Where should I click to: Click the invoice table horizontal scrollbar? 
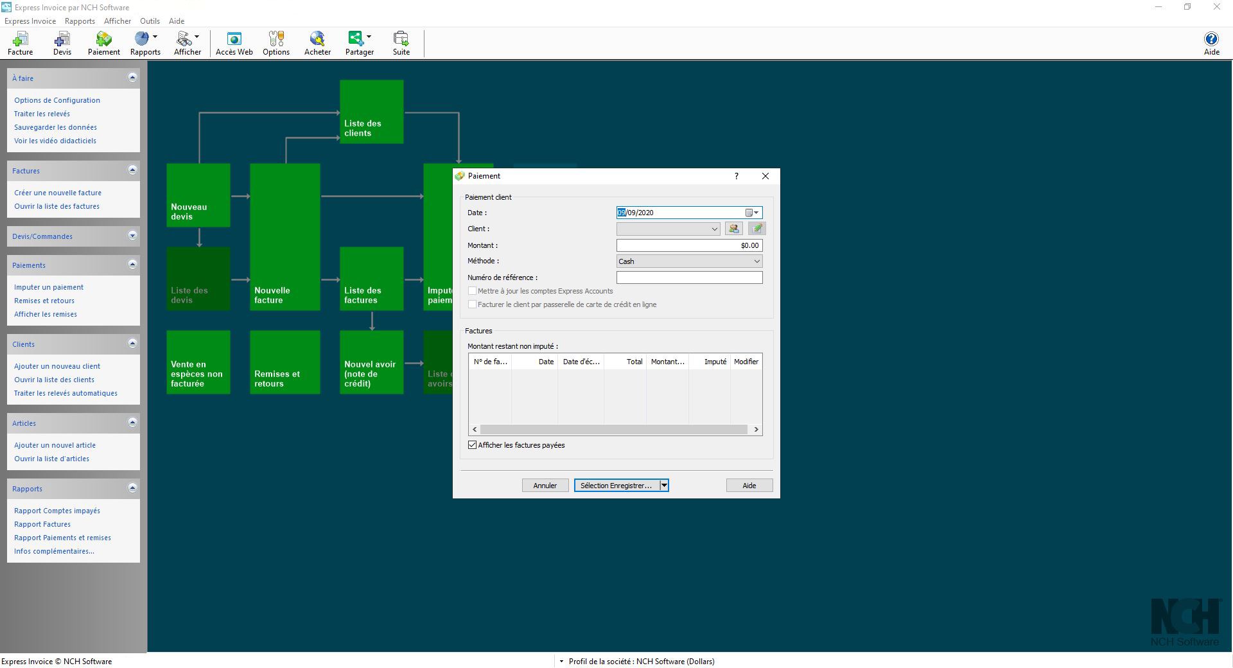tap(614, 429)
